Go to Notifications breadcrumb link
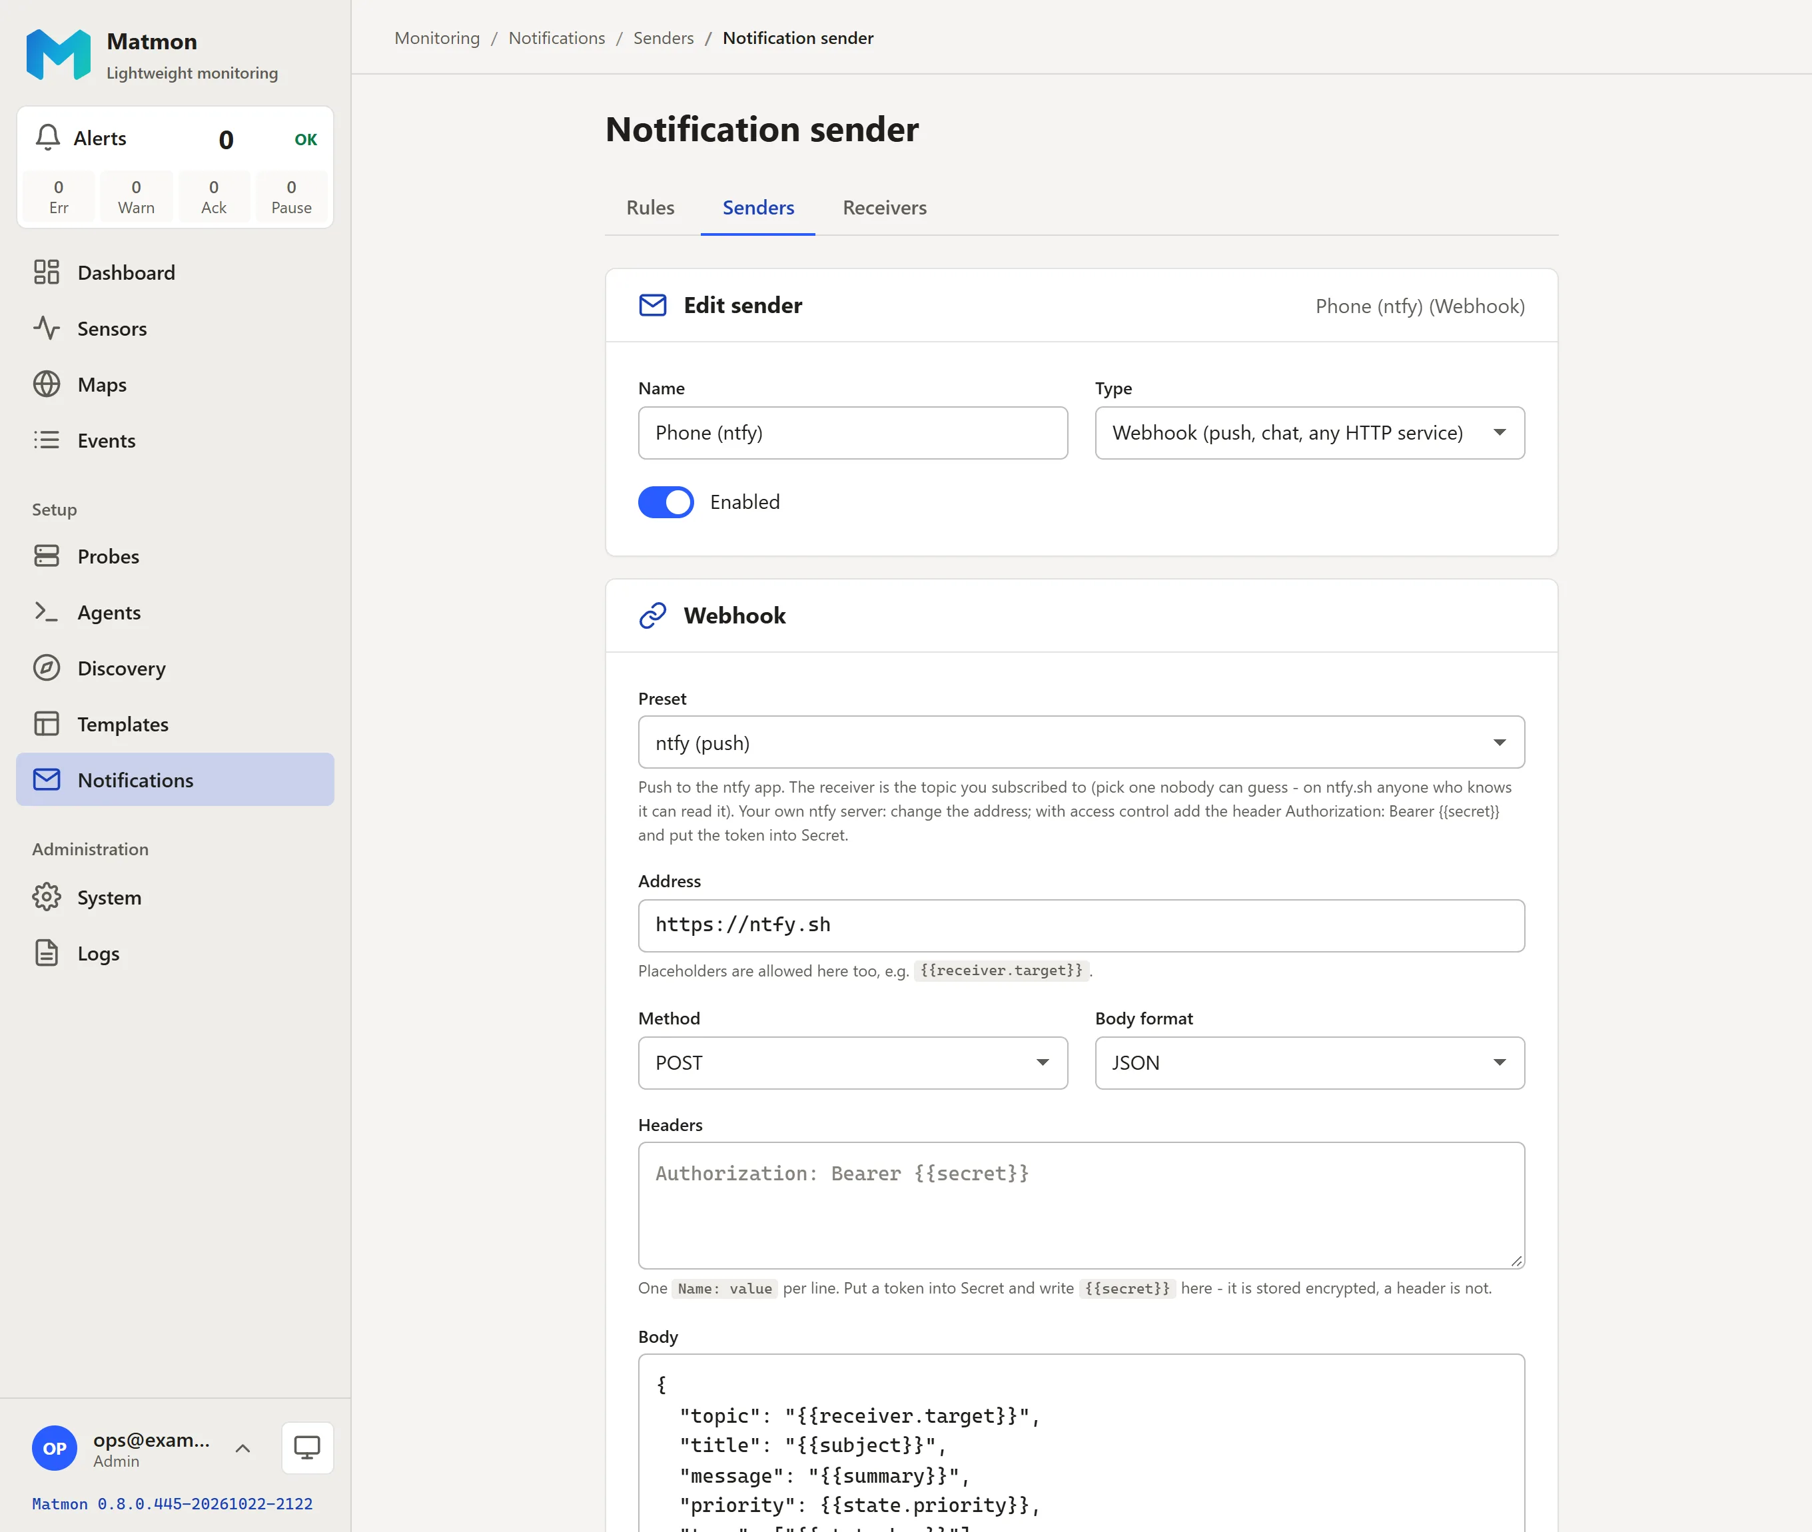Viewport: 1812px width, 1532px height. pos(557,38)
